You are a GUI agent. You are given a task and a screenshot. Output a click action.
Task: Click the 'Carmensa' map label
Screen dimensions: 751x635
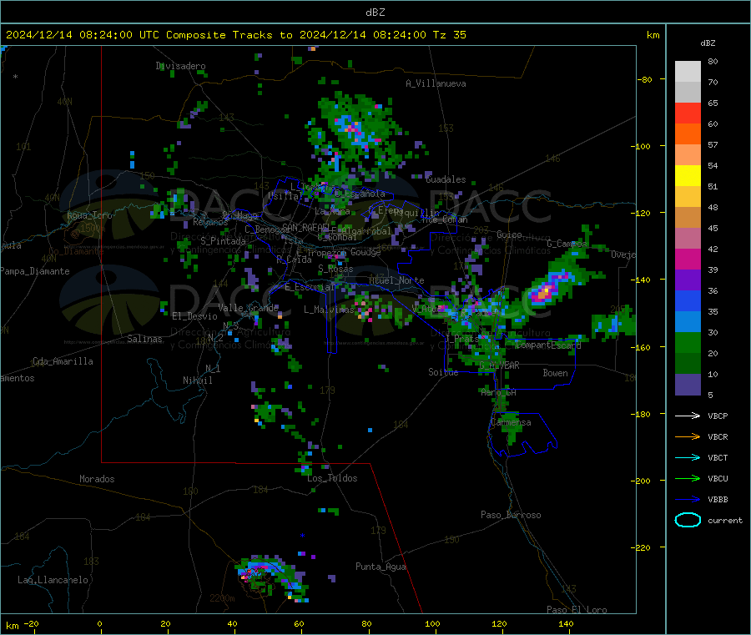pos(511,423)
